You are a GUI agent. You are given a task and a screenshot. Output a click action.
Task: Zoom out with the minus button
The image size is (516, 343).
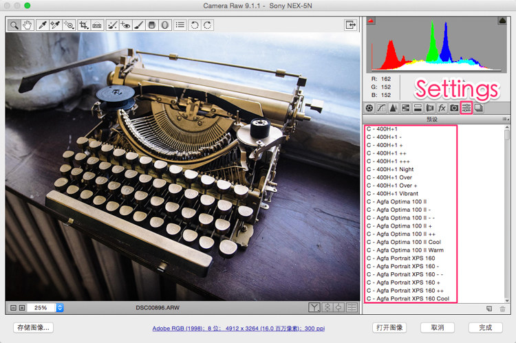click(13, 308)
